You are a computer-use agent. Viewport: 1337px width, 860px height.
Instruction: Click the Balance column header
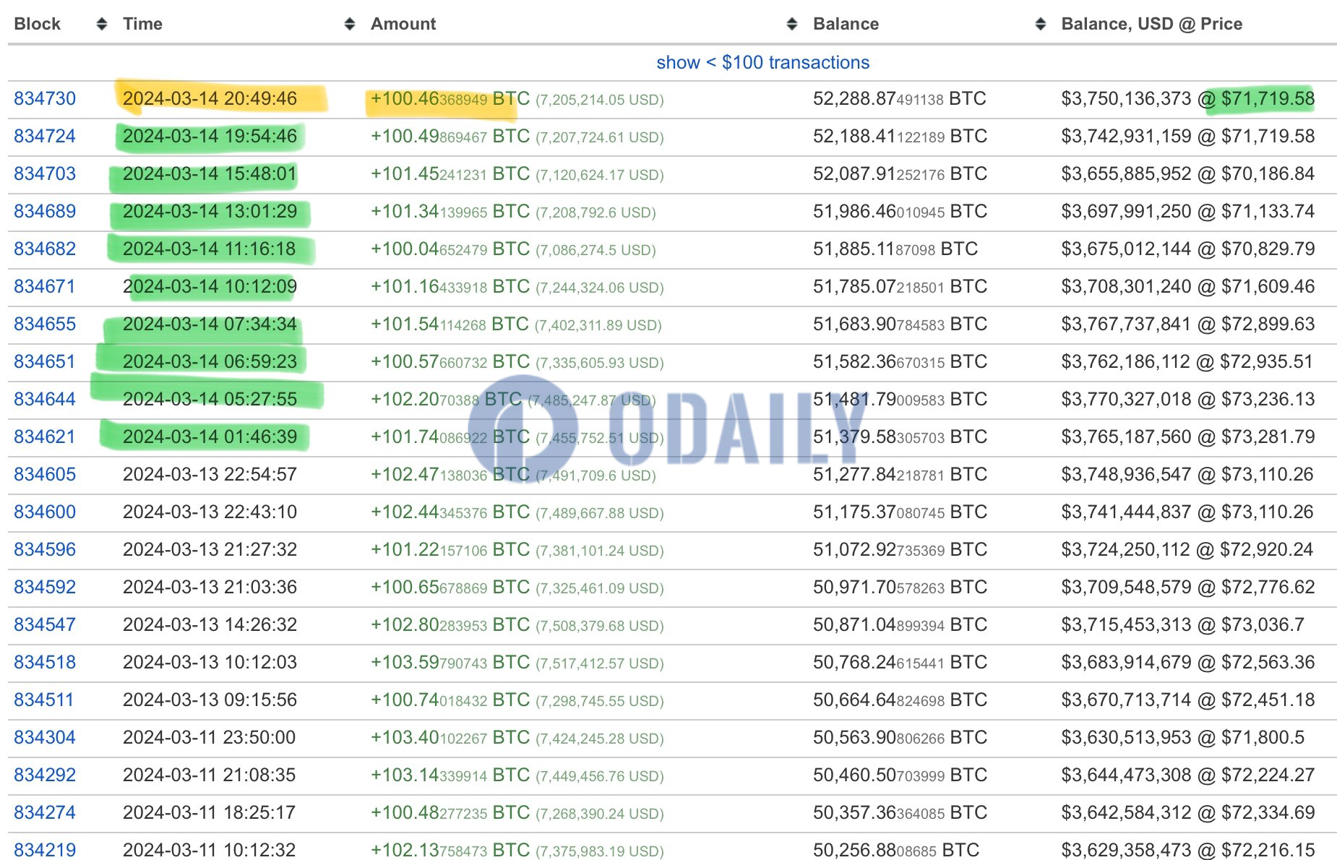(x=846, y=22)
